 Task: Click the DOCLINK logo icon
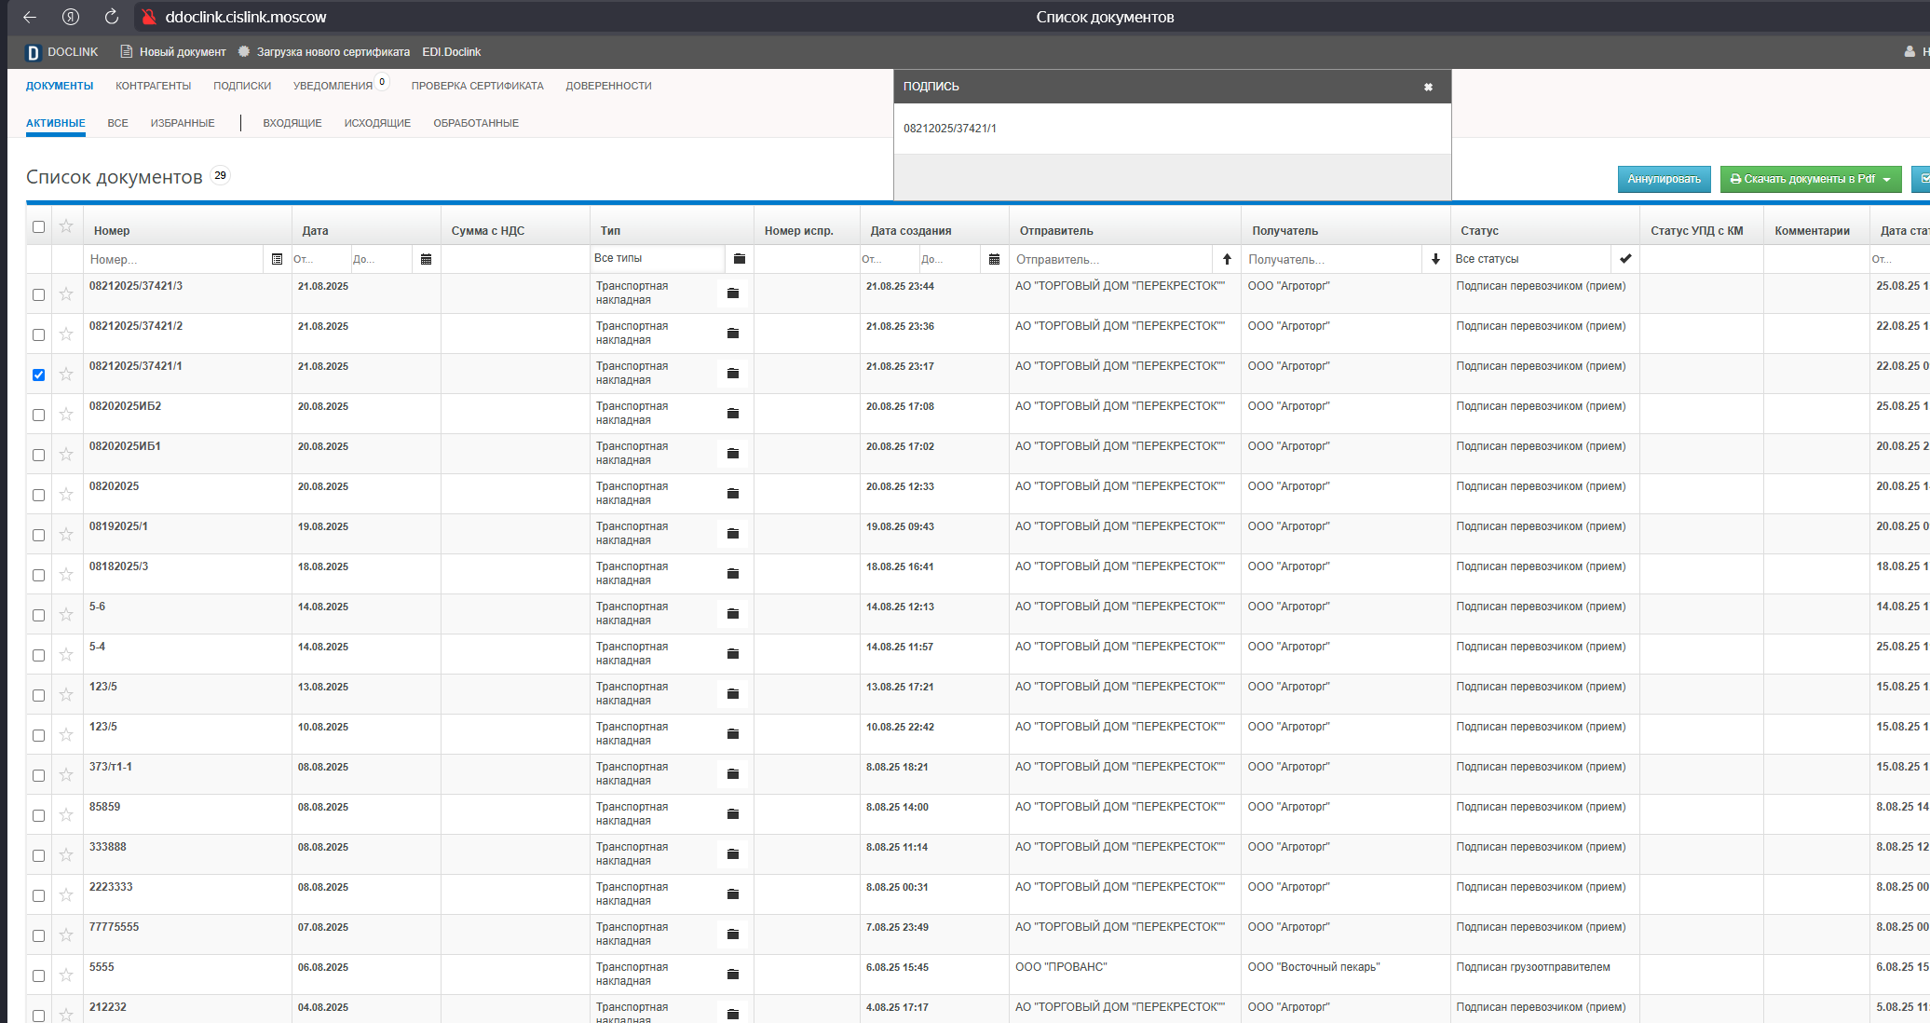click(x=33, y=52)
